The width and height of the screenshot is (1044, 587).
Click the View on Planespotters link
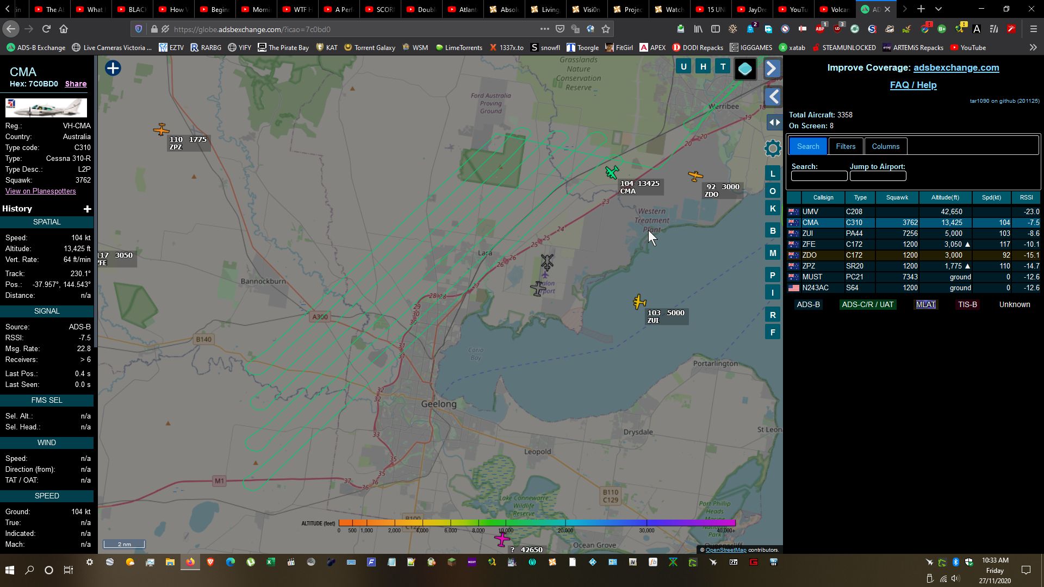click(40, 191)
